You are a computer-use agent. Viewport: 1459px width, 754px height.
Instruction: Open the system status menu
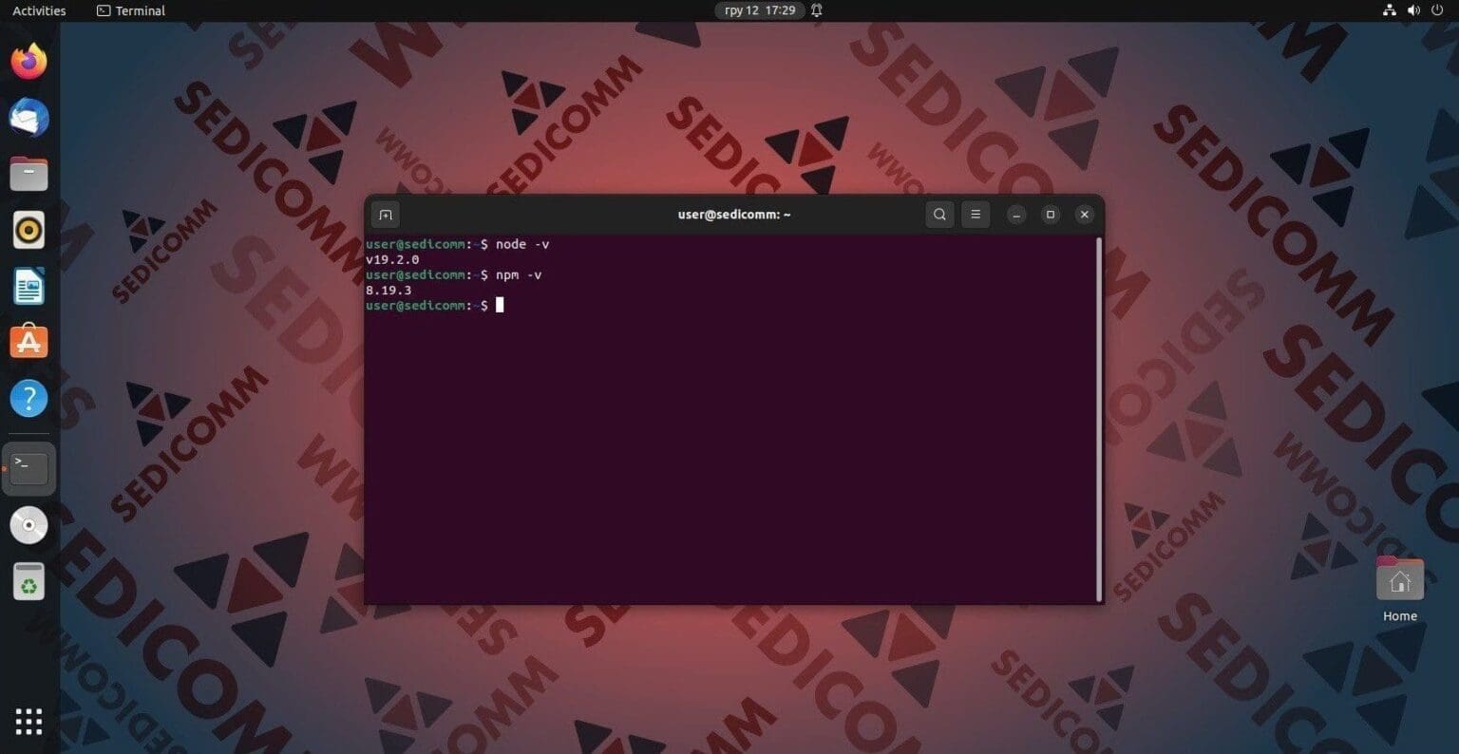pos(1415,10)
